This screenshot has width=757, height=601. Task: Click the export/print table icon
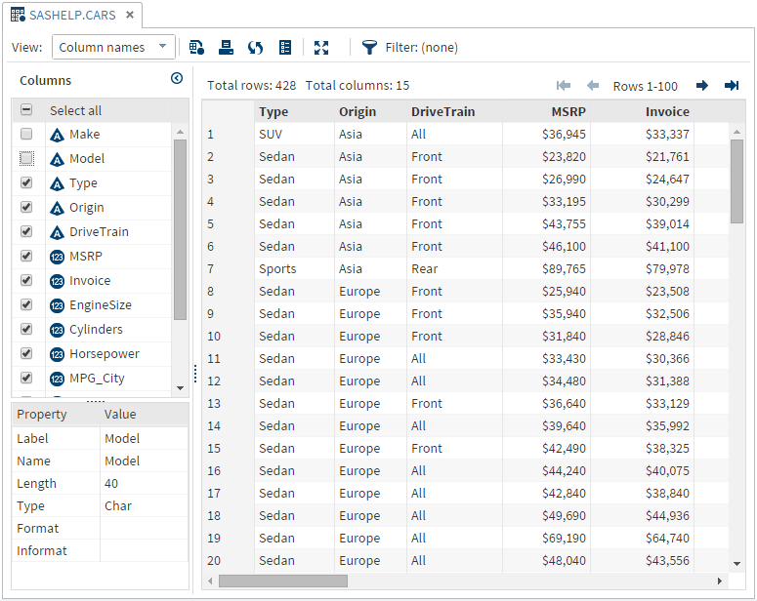click(x=226, y=47)
